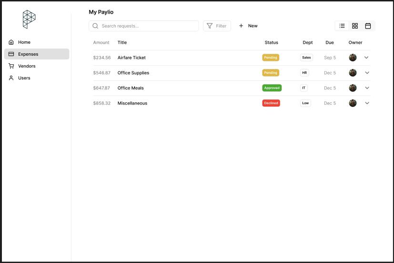Expand the Airfare Ticket row
Viewport: 394px width, 263px height.
pyautogui.click(x=367, y=58)
